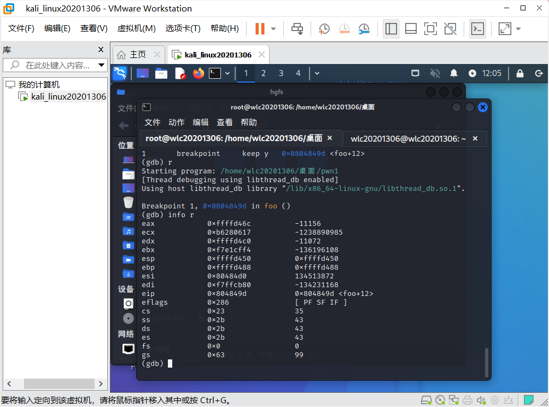Click the library scrollbar left arrow
Viewport: 549px width, 407px height.
click(9, 384)
